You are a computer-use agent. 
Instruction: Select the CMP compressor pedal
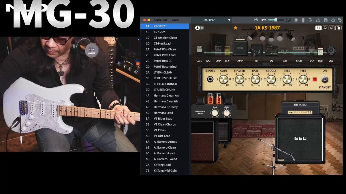coord(218,51)
